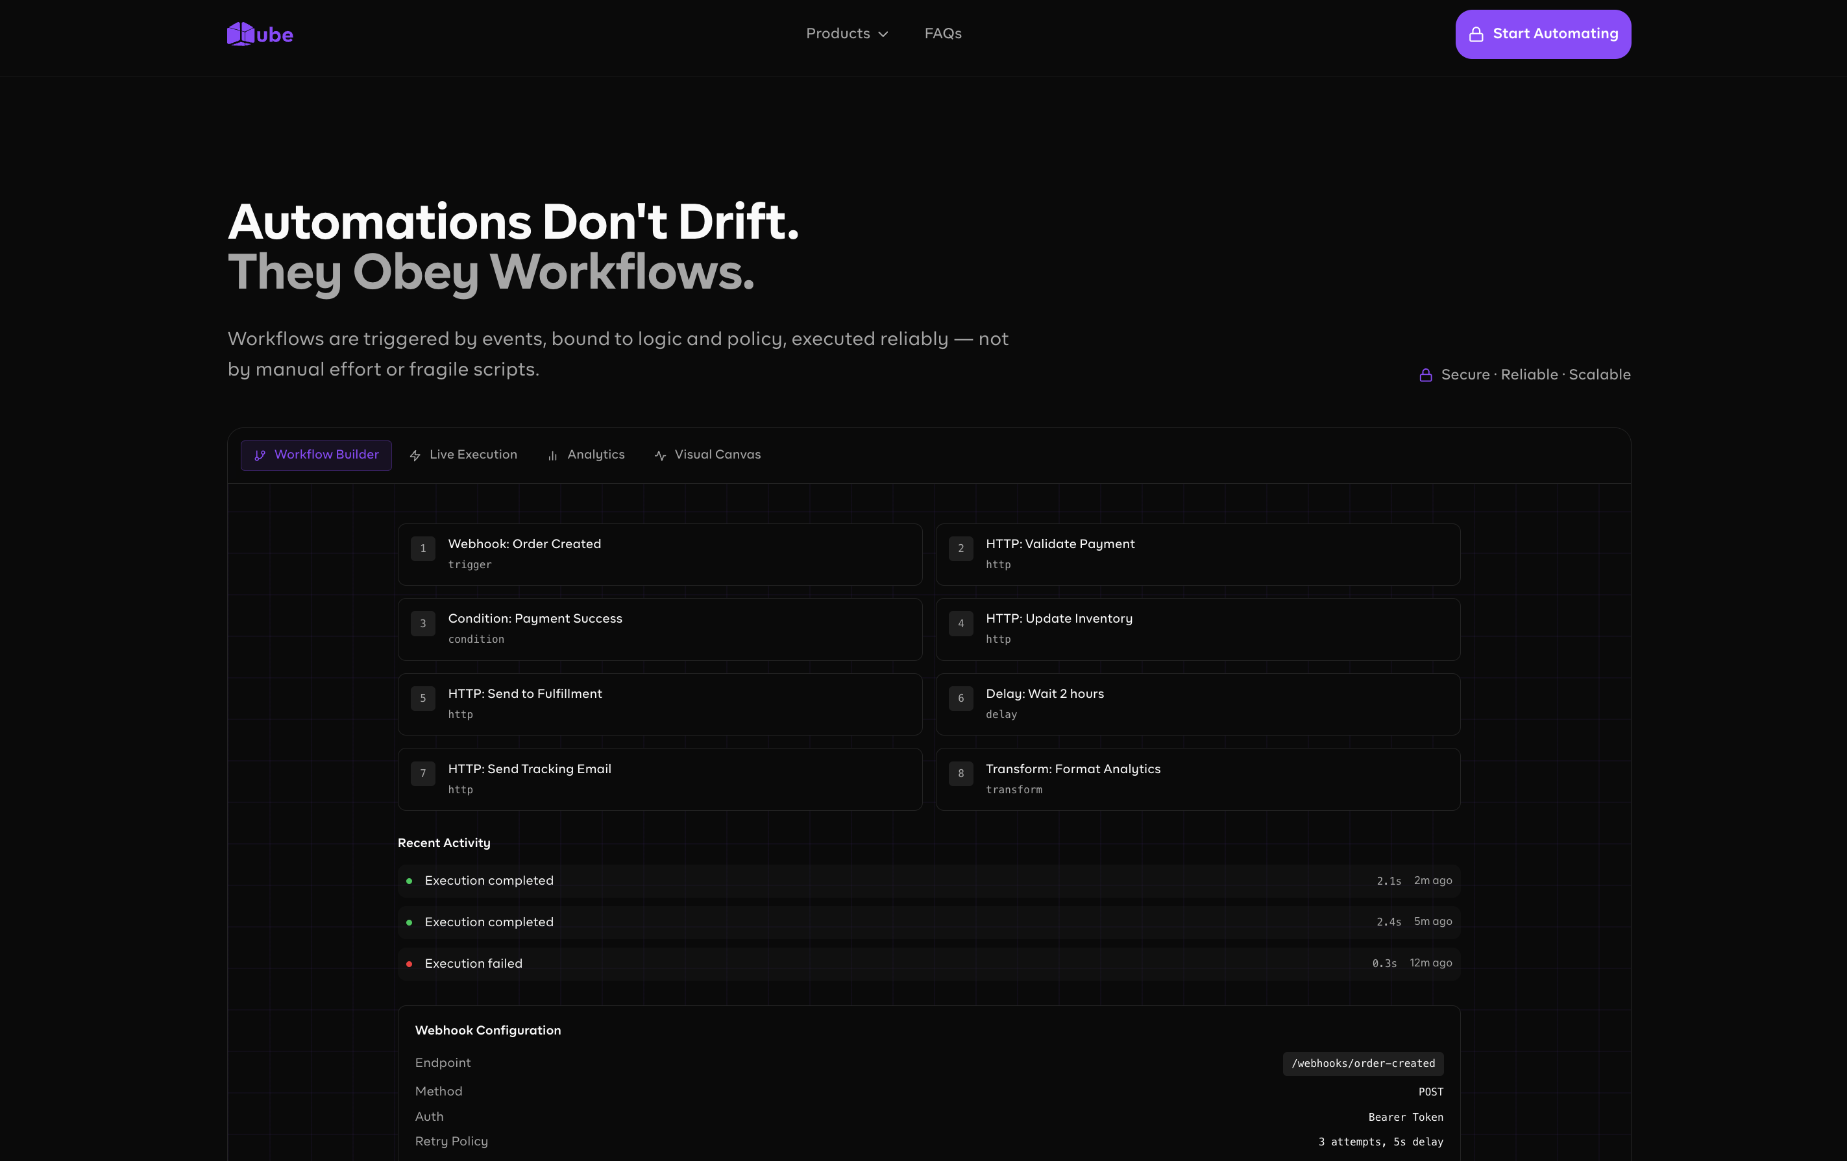Expand the Products dropdown chevron
This screenshot has width=1847, height=1161.
[x=883, y=34]
